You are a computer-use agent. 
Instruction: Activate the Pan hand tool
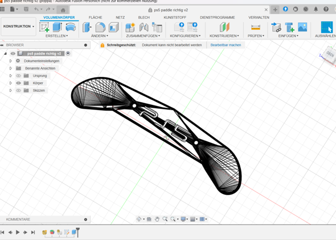[x=157, y=219]
